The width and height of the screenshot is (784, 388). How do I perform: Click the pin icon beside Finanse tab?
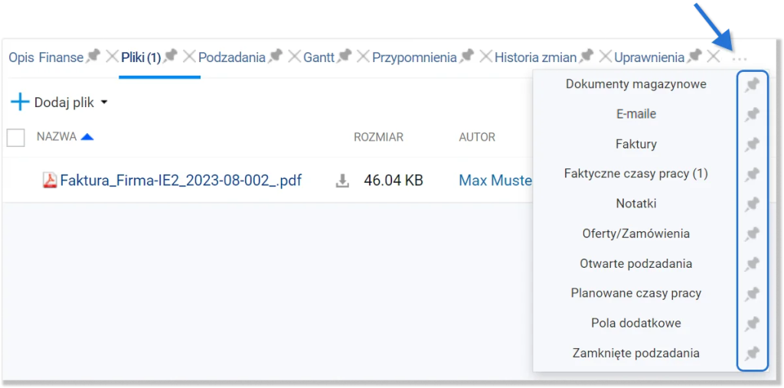(x=93, y=57)
